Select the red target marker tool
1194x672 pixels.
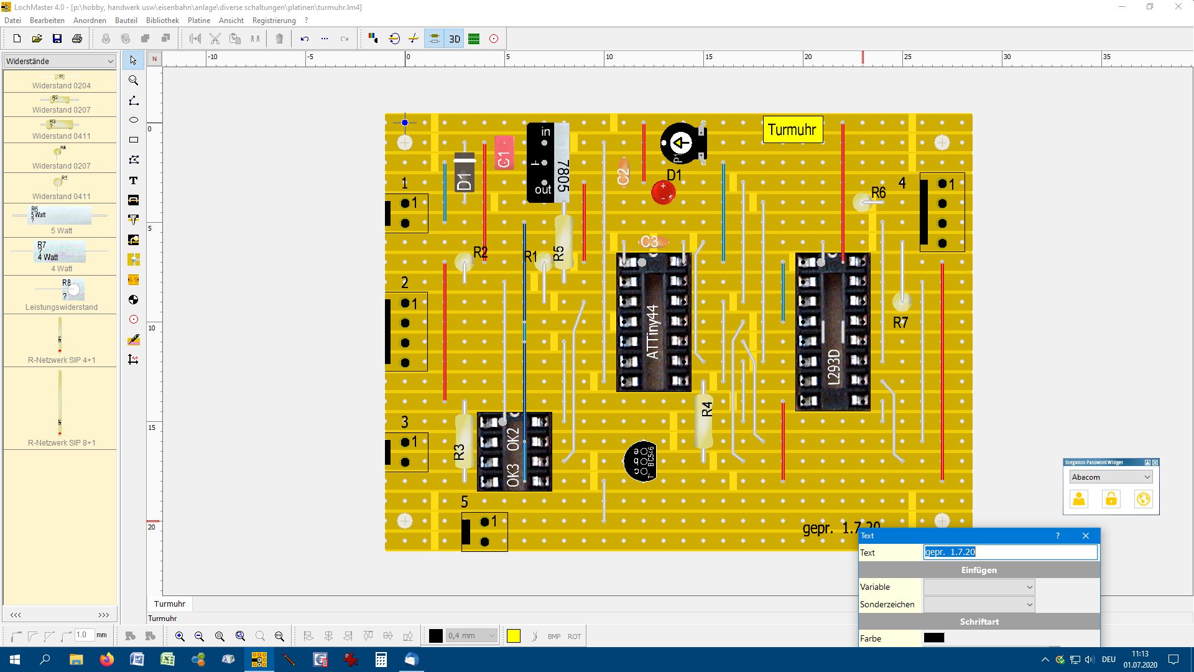coord(133,320)
